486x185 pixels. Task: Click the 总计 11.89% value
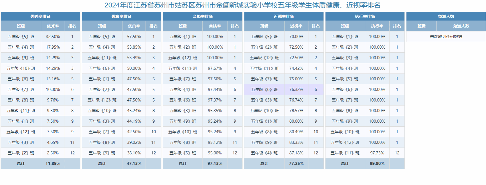pyautogui.click(x=53, y=164)
